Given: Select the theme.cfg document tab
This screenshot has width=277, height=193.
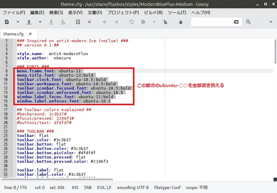Looking at the screenshot, I should tap(13, 34).
